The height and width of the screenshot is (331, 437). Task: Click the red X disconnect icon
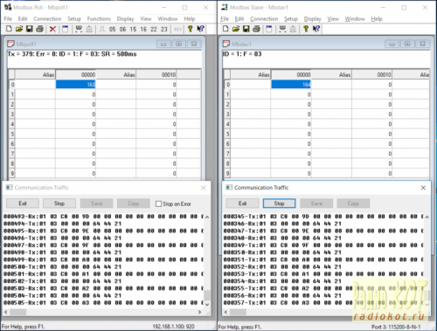coord(52,29)
